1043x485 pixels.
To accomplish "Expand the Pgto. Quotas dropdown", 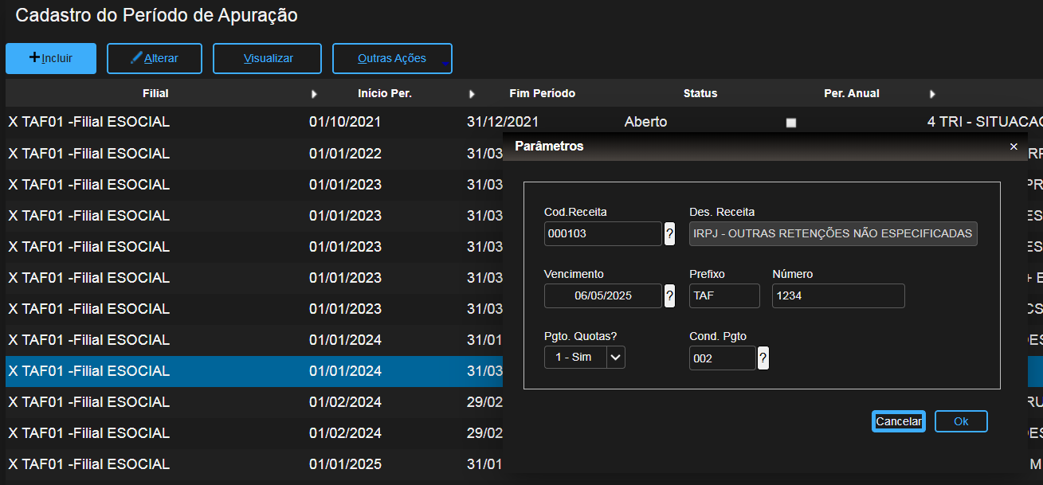I will pyautogui.click(x=615, y=358).
